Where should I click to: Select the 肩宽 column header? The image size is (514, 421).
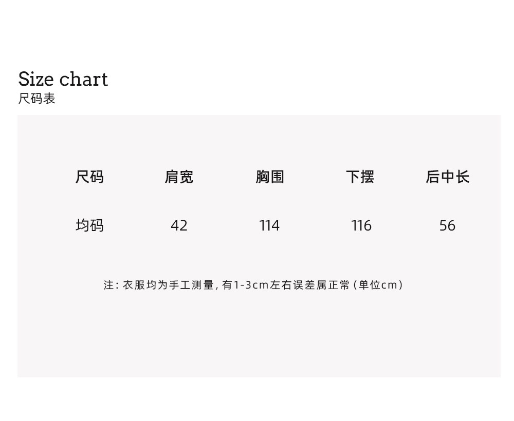(179, 177)
